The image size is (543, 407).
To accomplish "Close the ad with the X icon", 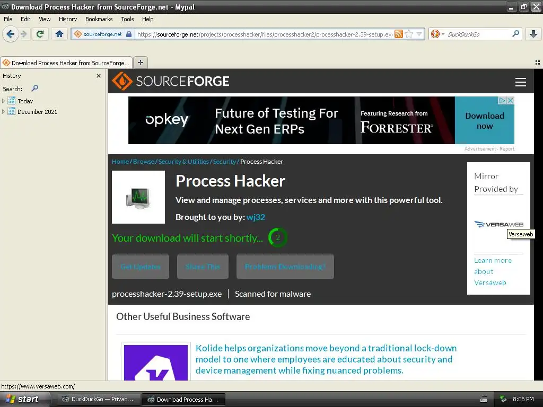I will (x=510, y=100).
